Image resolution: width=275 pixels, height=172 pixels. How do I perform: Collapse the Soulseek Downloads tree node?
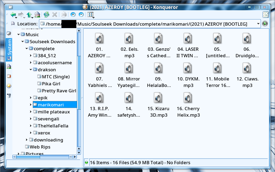click(23, 42)
